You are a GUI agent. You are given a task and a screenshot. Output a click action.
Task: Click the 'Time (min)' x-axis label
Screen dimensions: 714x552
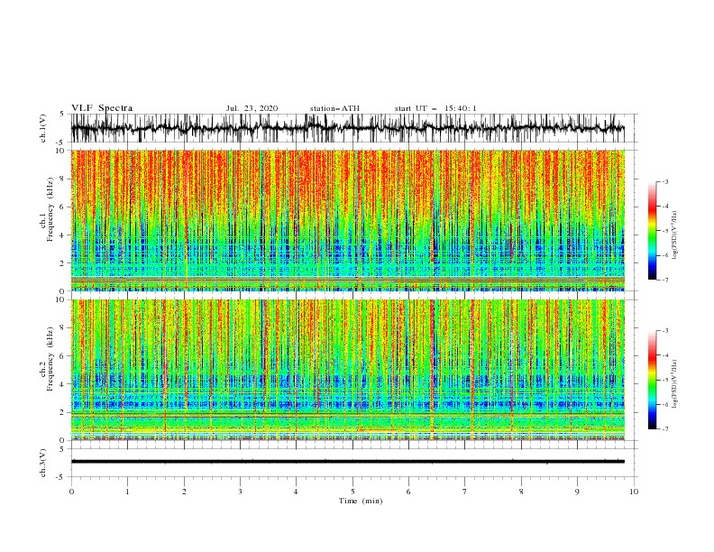pos(361,501)
